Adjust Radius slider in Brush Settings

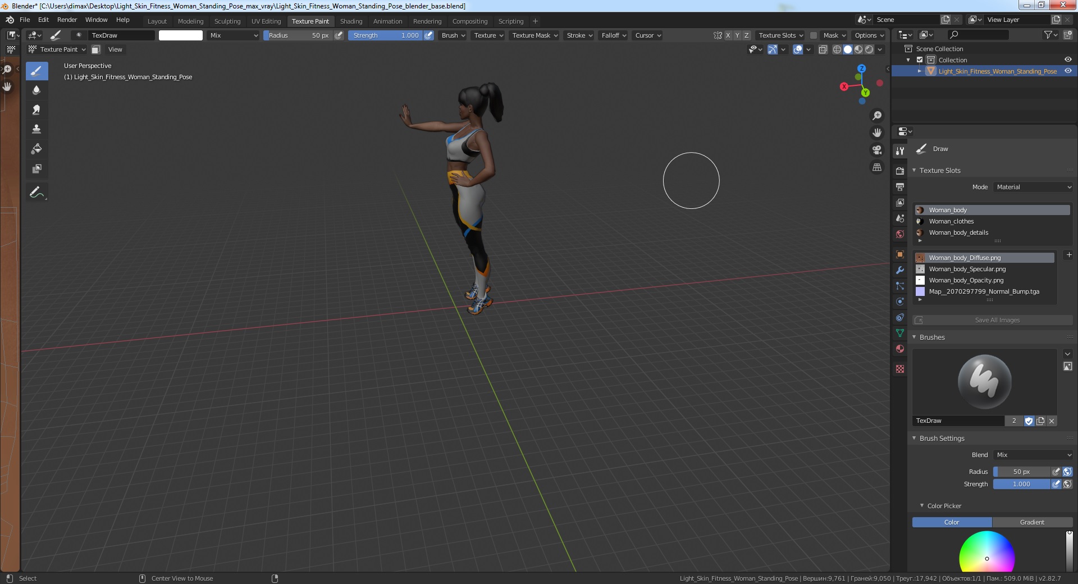click(x=1021, y=472)
